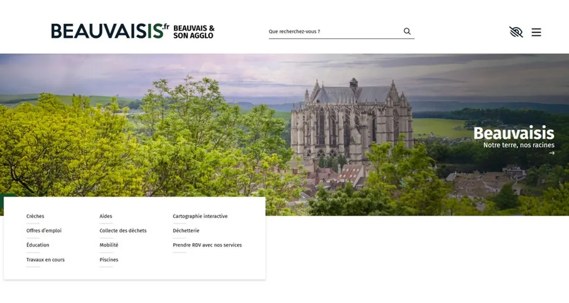Click Prendre RDV avec nos services
Viewport: 569px width, 303px height.
click(x=207, y=245)
